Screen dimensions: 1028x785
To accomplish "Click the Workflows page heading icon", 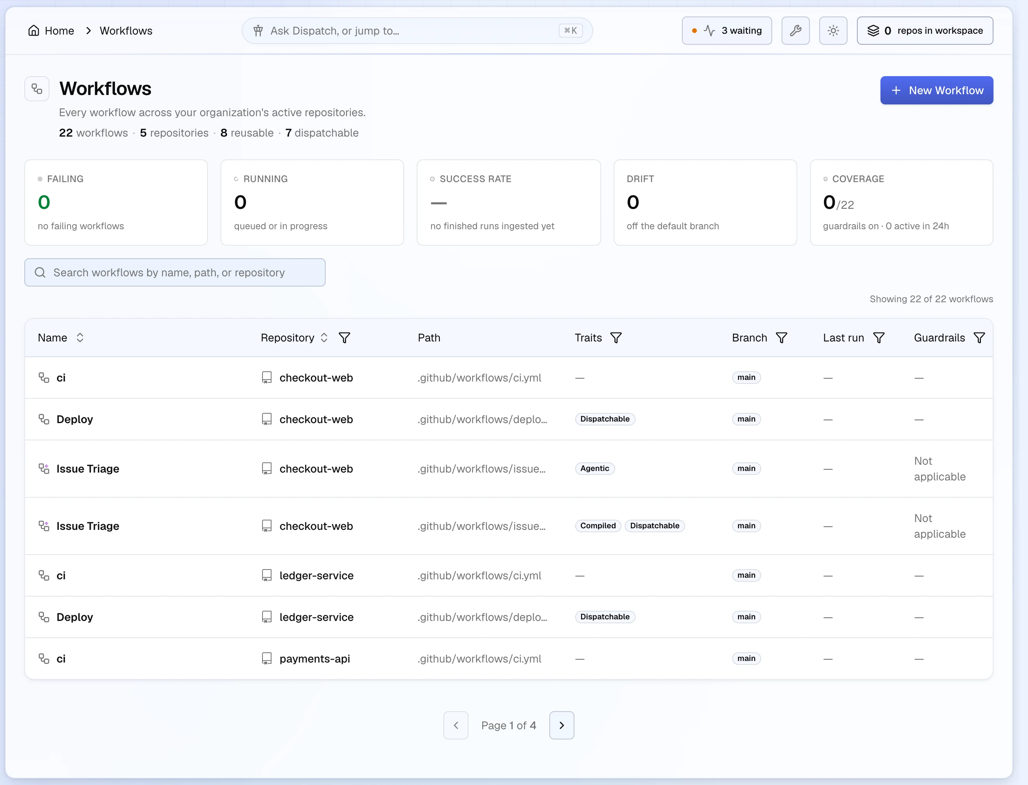I will pyautogui.click(x=37, y=89).
